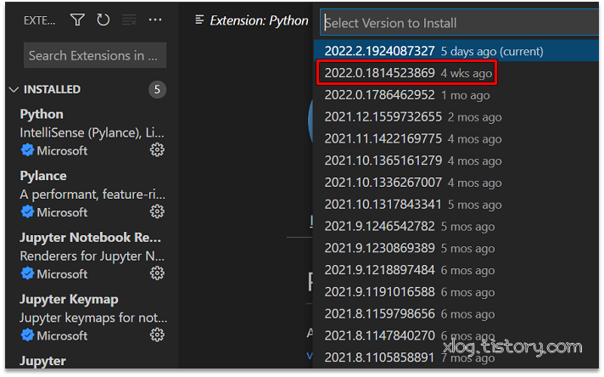Viewport: 604px width, 377px height.
Task: Click the EXTE... sidebar title
Action: point(39,20)
